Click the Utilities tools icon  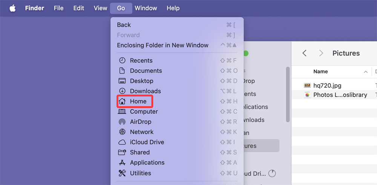[x=122, y=173]
